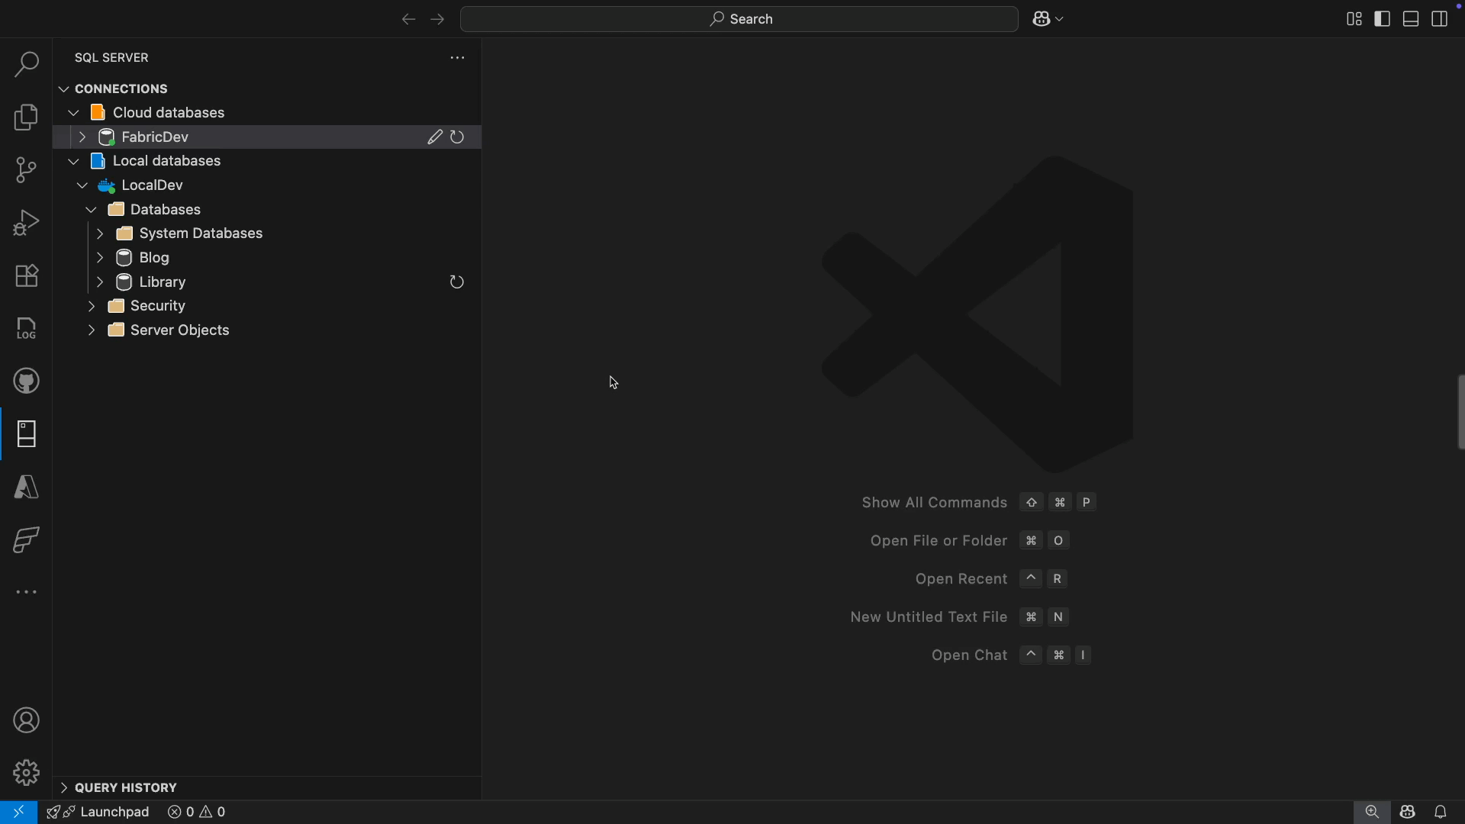Image resolution: width=1465 pixels, height=824 pixels.
Task: Open remote window indicator in status bar
Action: tap(18, 812)
